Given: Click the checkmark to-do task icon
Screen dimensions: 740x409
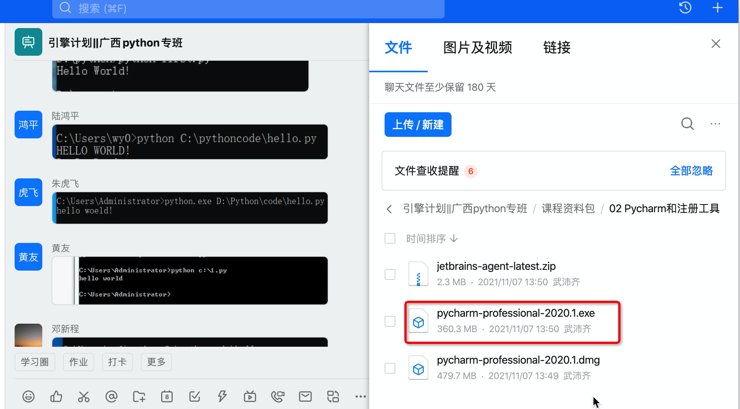Looking at the screenshot, I should [x=195, y=396].
